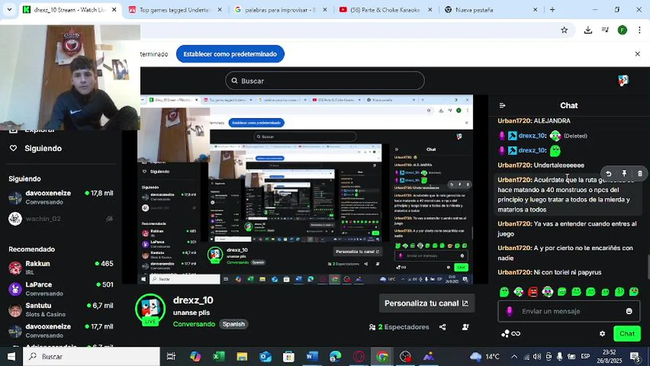Click the Buscar search field
650x366 pixels.
[324, 80]
